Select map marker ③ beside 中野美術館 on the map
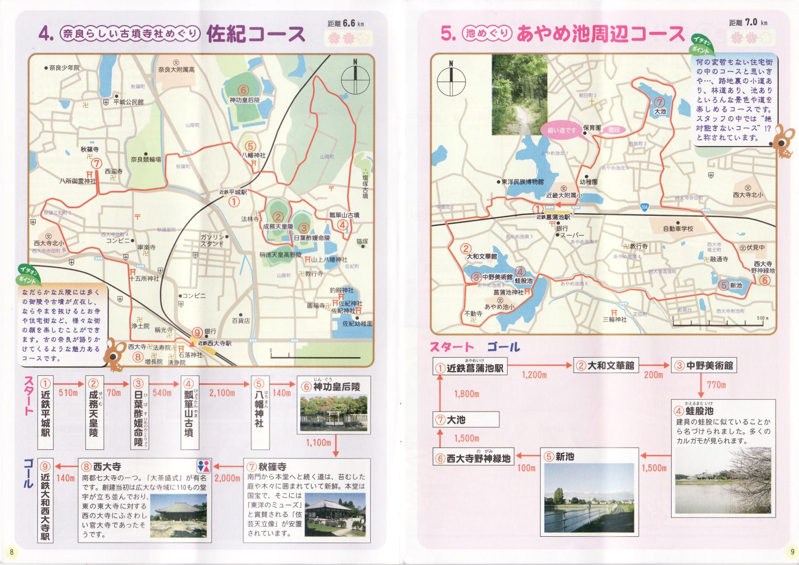This screenshot has height=565, width=799. tap(476, 277)
